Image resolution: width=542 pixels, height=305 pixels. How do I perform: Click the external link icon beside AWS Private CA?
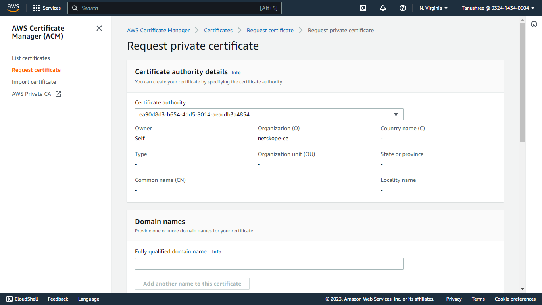click(58, 94)
